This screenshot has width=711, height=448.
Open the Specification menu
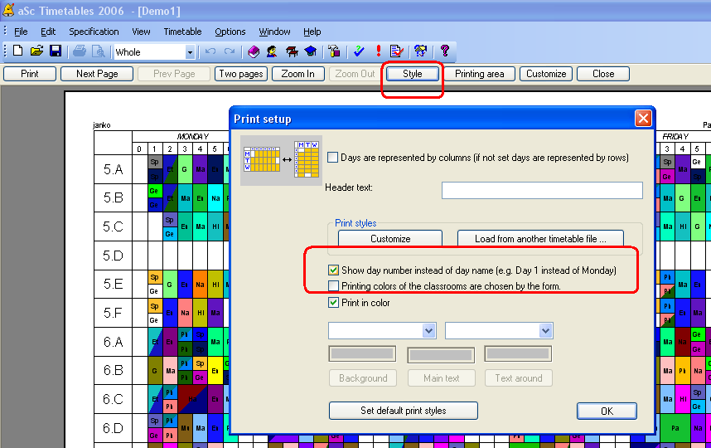coord(94,32)
